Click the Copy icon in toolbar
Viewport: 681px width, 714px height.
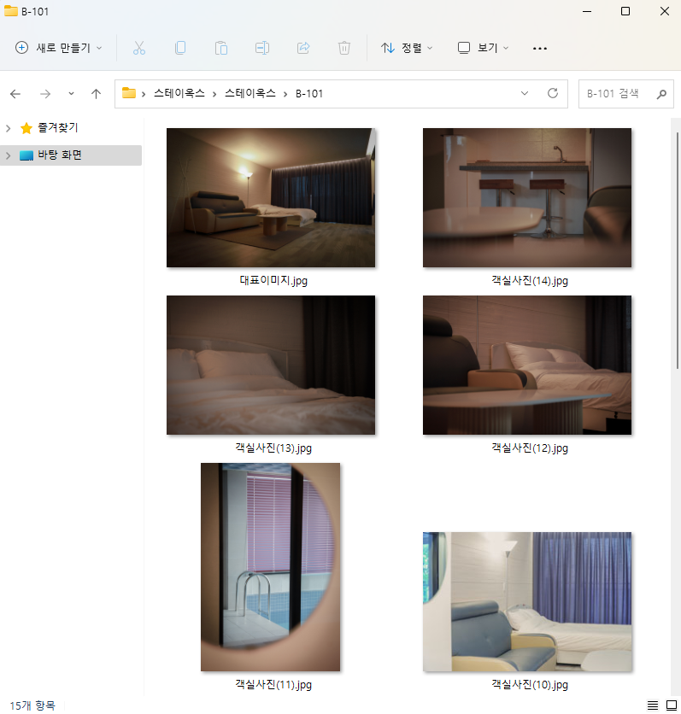point(180,48)
